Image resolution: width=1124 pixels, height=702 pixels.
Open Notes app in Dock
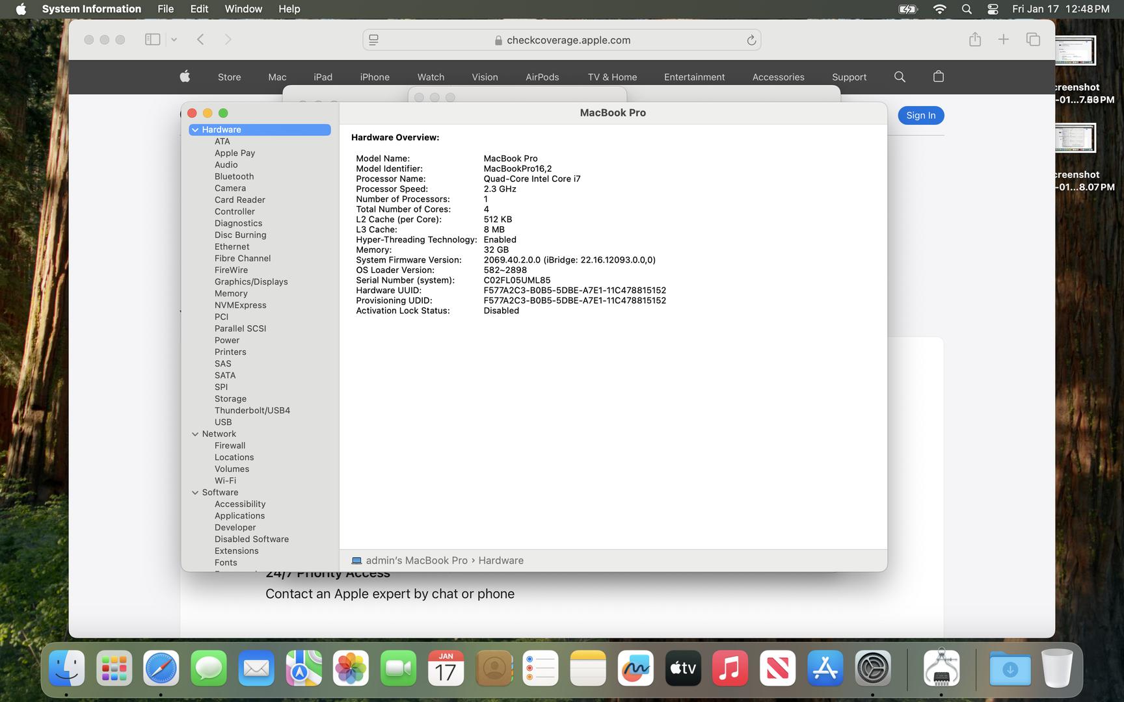point(588,668)
